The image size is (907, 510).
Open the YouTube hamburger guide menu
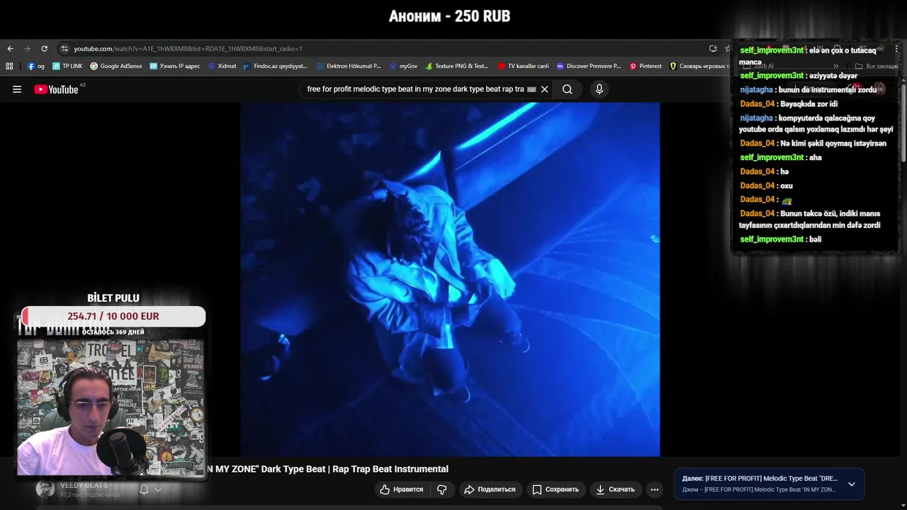(x=17, y=89)
